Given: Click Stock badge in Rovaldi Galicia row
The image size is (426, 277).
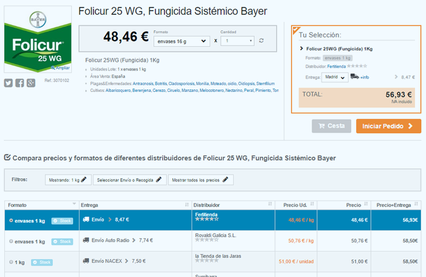Looking at the screenshot, I should click(x=62, y=241).
